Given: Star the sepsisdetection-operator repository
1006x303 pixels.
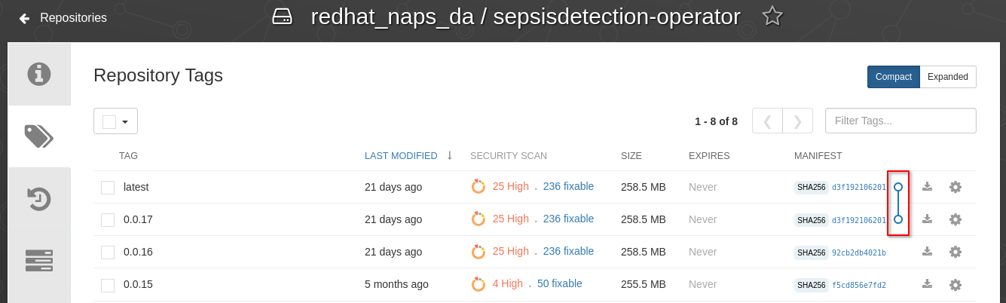Looking at the screenshot, I should point(772,17).
